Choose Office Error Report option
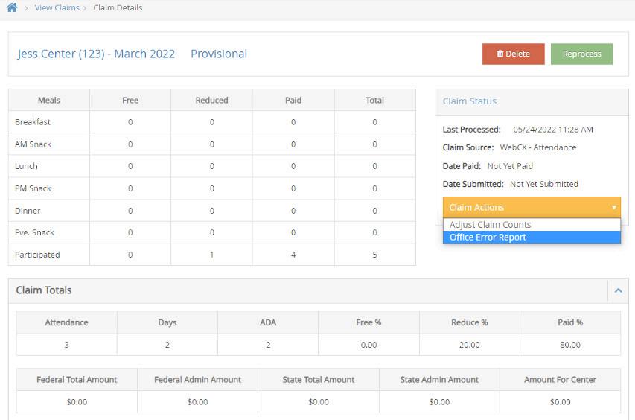635x420 pixels. click(x=488, y=238)
